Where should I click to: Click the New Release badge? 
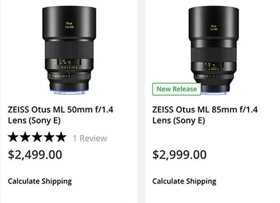click(x=177, y=89)
